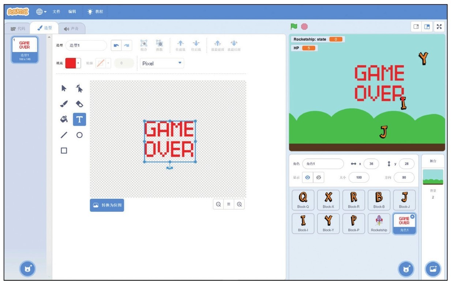Move selection forward with 往前放
The image size is (451, 284).
coord(181,45)
